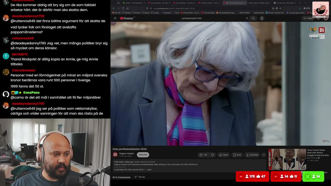Open deadeyedanny1790's username about pappamånaderna
The image size is (331, 186).
click(28, 16)
